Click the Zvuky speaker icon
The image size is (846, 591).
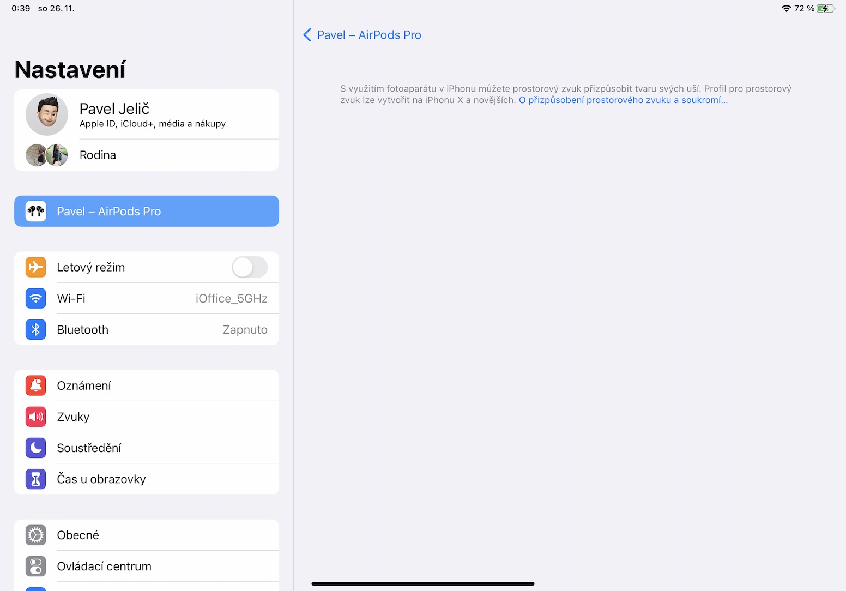(36, 417)
